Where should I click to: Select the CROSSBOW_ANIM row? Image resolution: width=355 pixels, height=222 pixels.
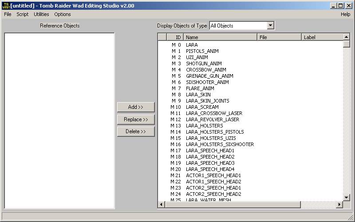(251, 70)
